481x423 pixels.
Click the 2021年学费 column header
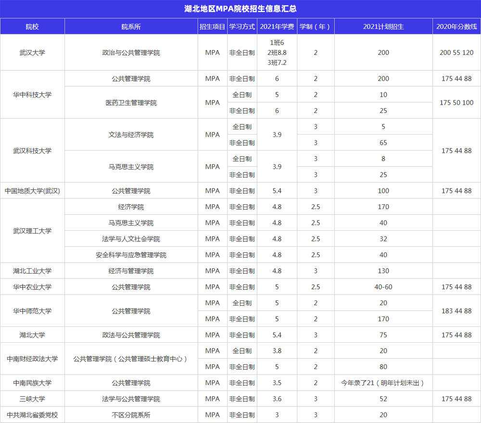[x=277, y=26]
